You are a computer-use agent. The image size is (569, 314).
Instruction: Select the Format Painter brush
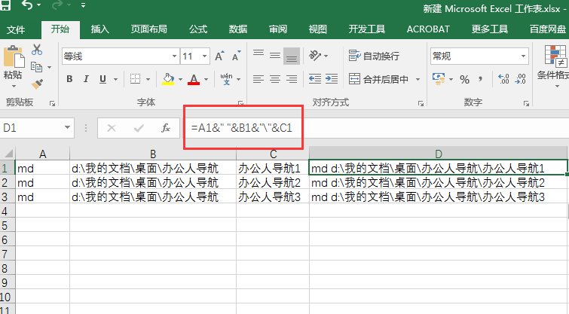point(37,84)
